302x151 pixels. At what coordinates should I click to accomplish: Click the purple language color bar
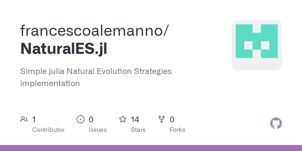tap(151, 148)
